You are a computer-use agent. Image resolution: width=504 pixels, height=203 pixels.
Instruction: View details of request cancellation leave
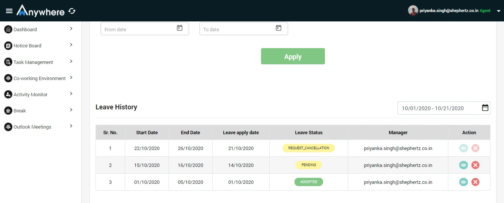point(463,148)
